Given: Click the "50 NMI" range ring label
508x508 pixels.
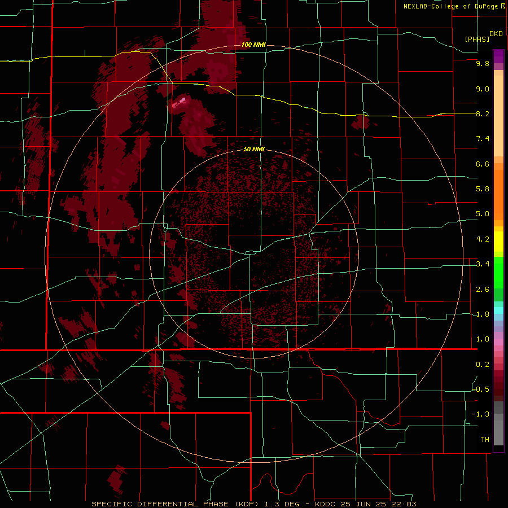Looking at the screenshot, I should pyautogui.click(x=254, y=149).
